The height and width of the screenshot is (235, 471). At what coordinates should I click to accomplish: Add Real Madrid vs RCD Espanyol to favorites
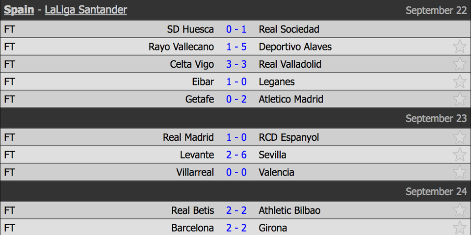coord(460,137)
